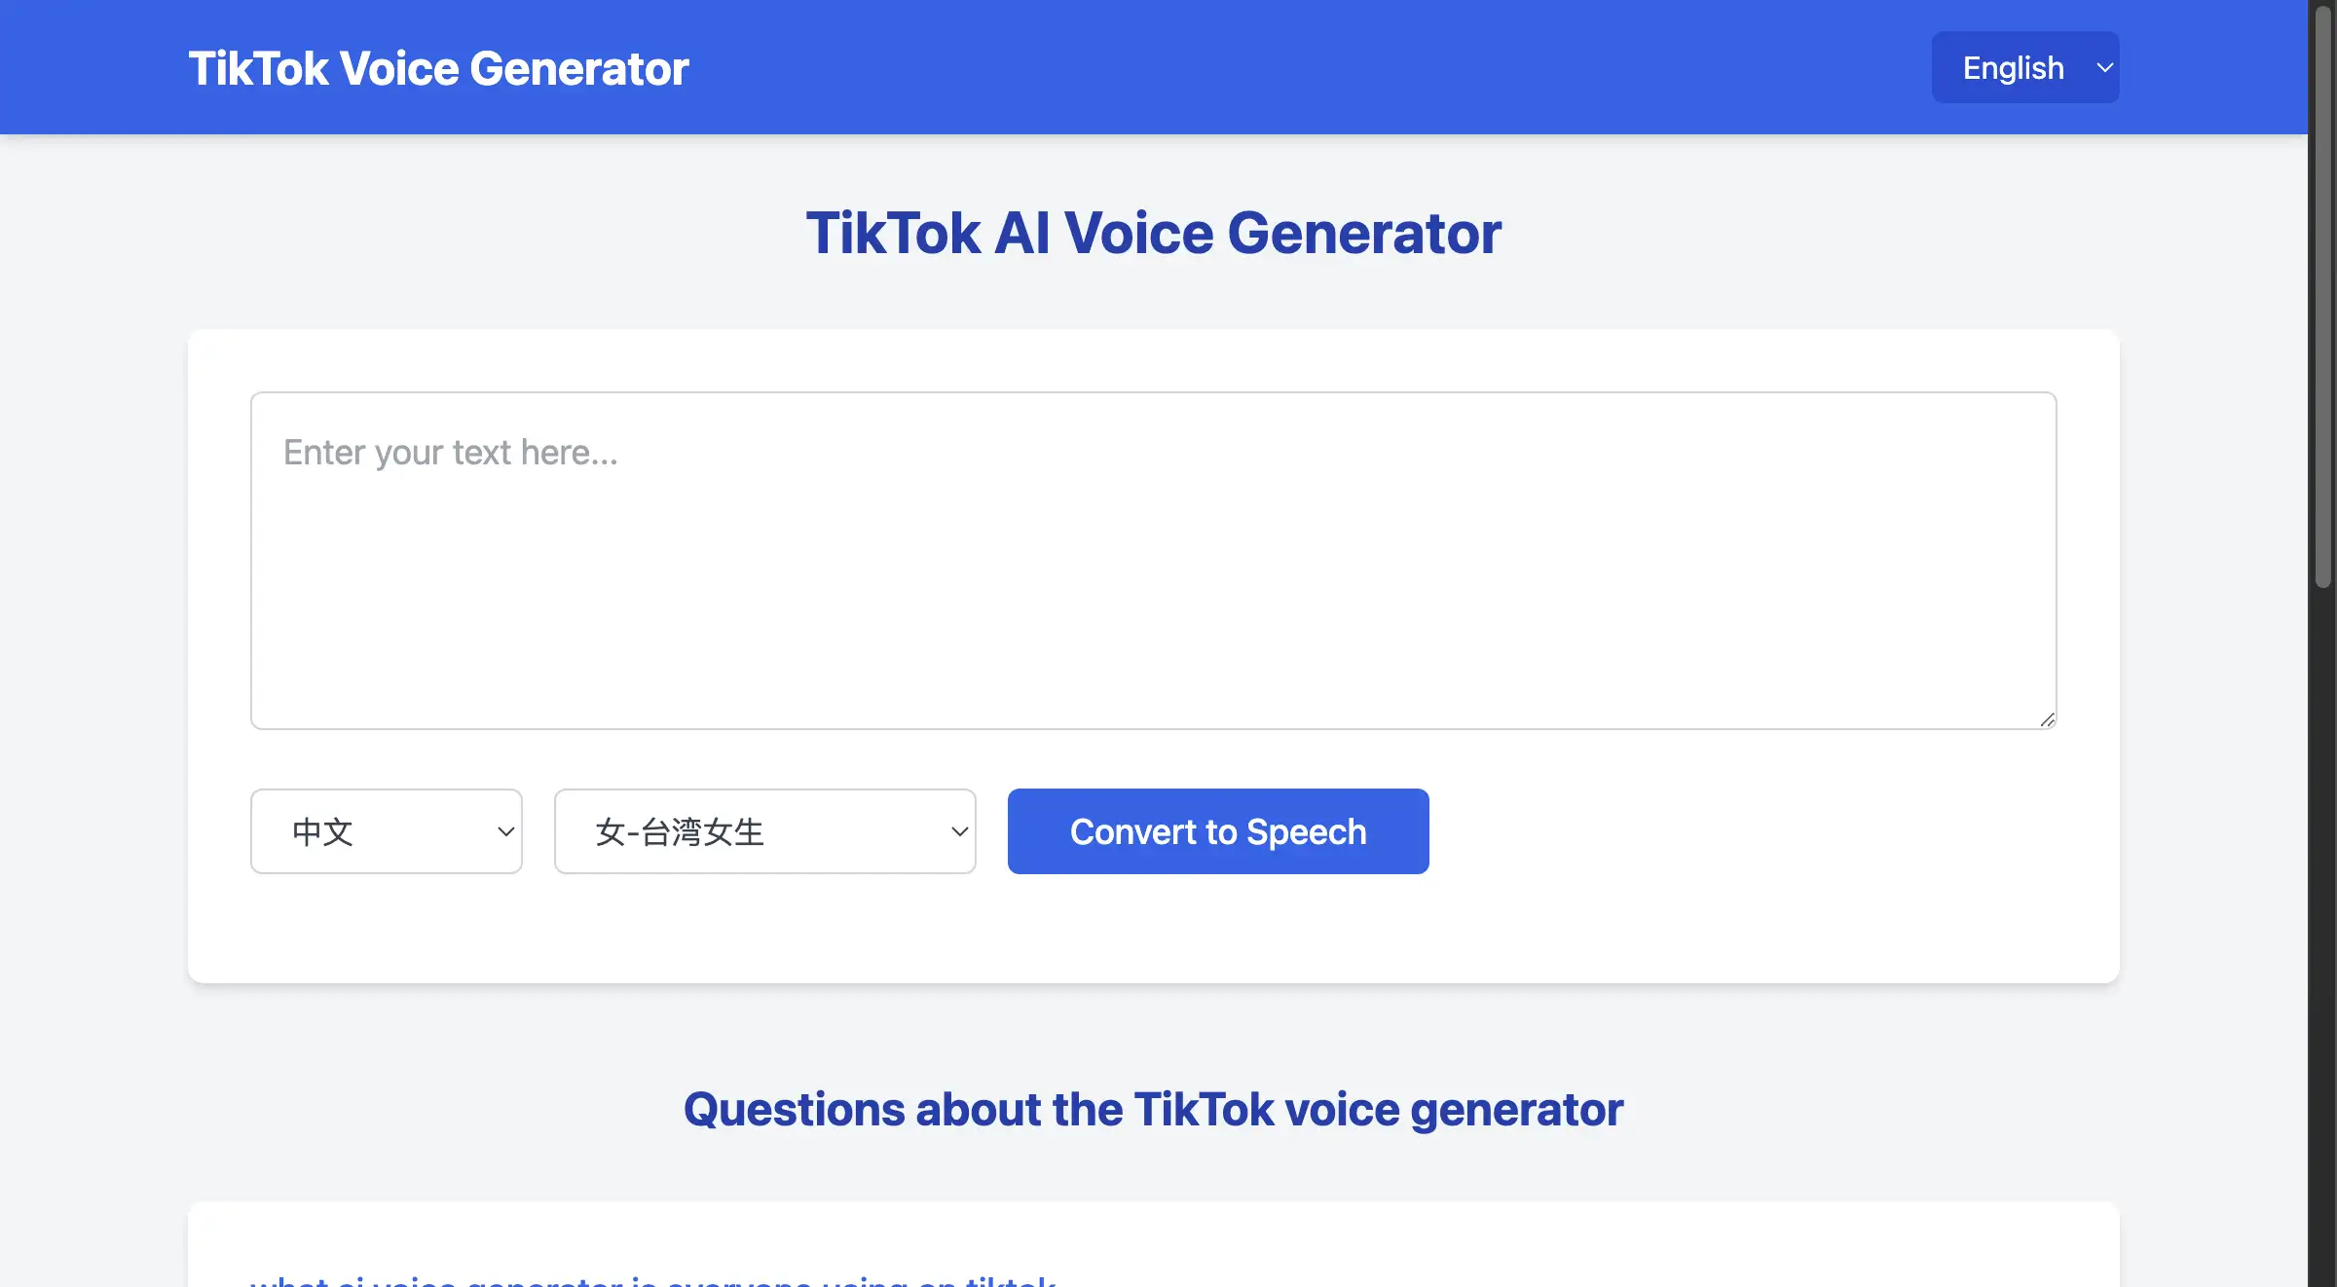Select the Questions about TikTok voice generator heading
The width and height of the screenshot is (2337, 1287).
(x=1153, y=1109)
